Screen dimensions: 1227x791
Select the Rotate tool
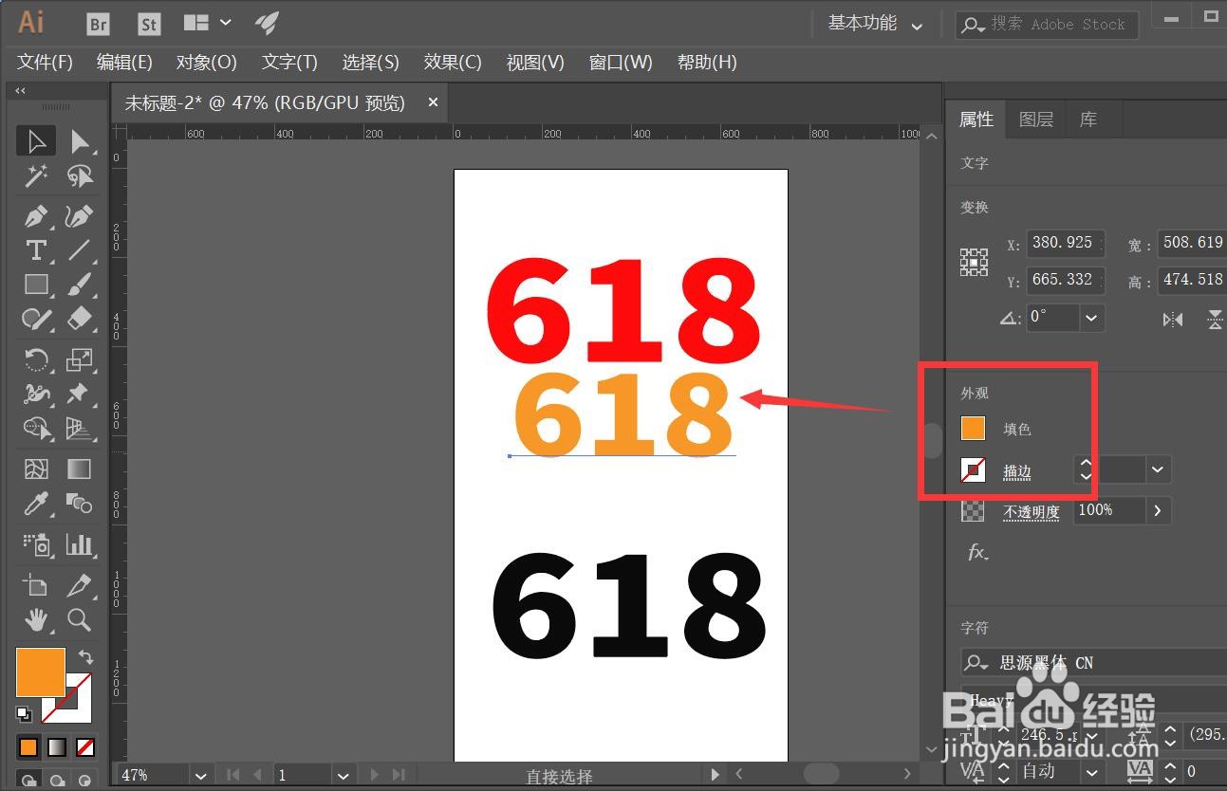(x=36, y=360)
